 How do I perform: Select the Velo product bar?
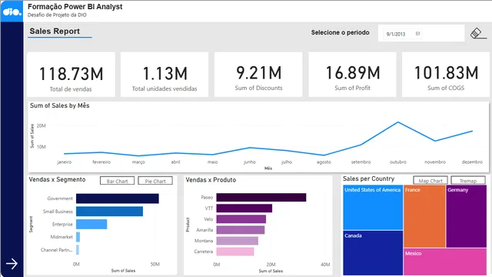(241, 219)
